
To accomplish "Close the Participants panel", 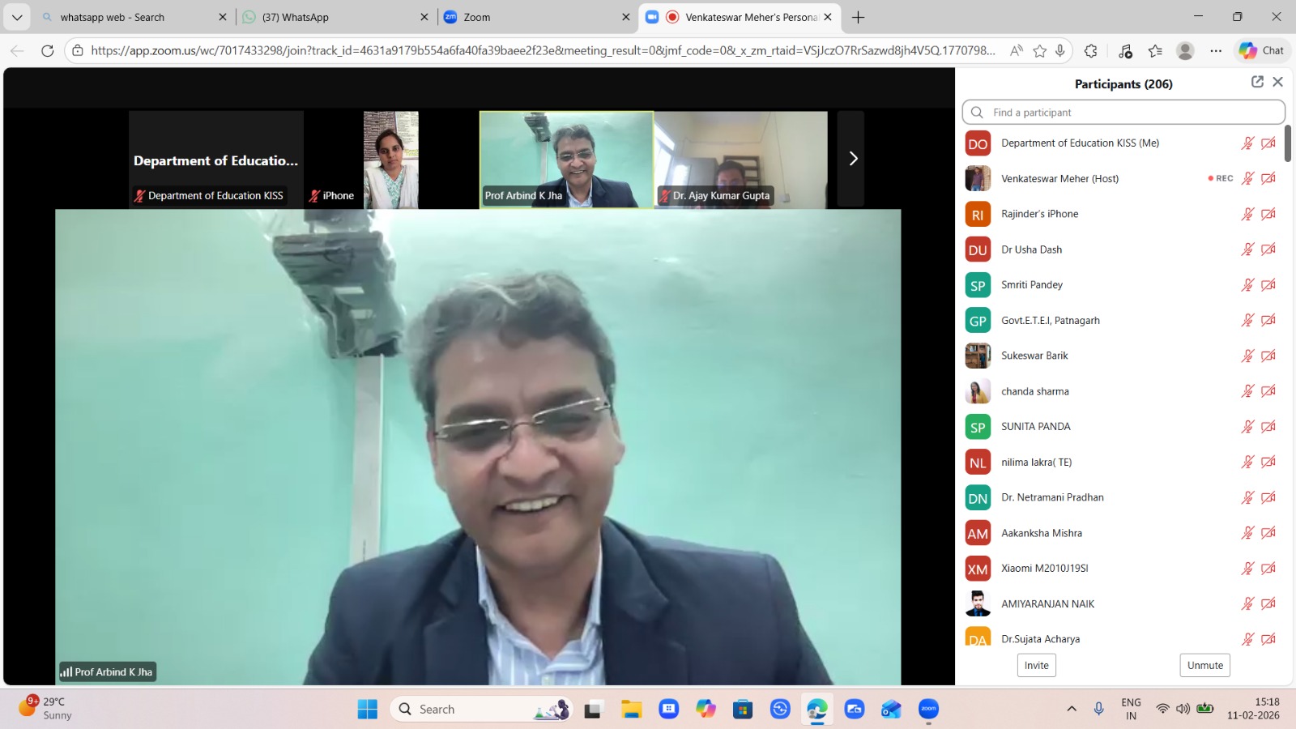I will pyautogui.click(x=1278, y=82).
